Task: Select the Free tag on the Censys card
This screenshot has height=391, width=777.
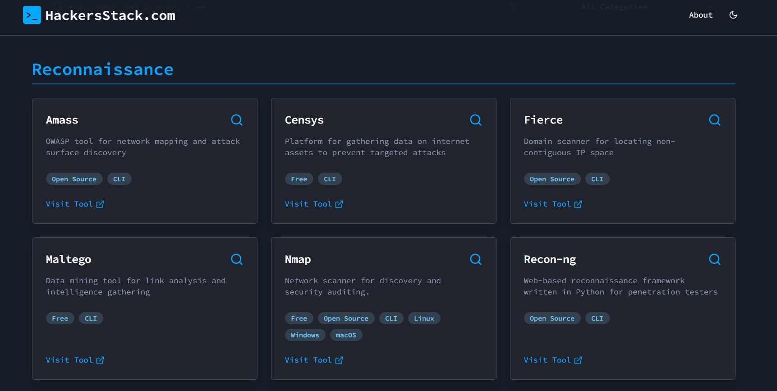Action: click(299, 179)
